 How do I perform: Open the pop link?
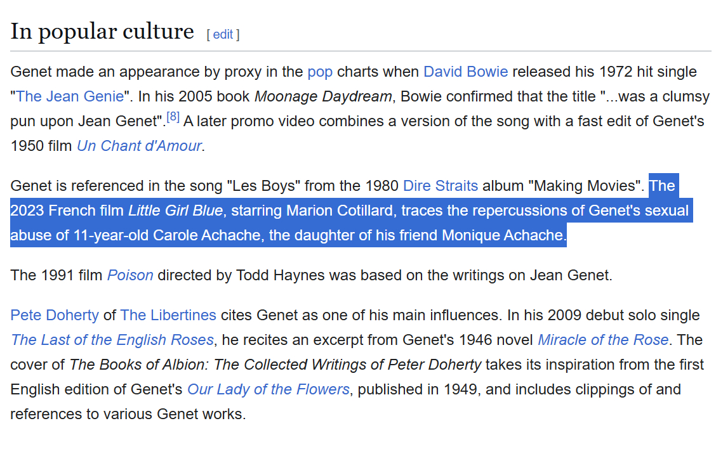(x=320, y=72)
